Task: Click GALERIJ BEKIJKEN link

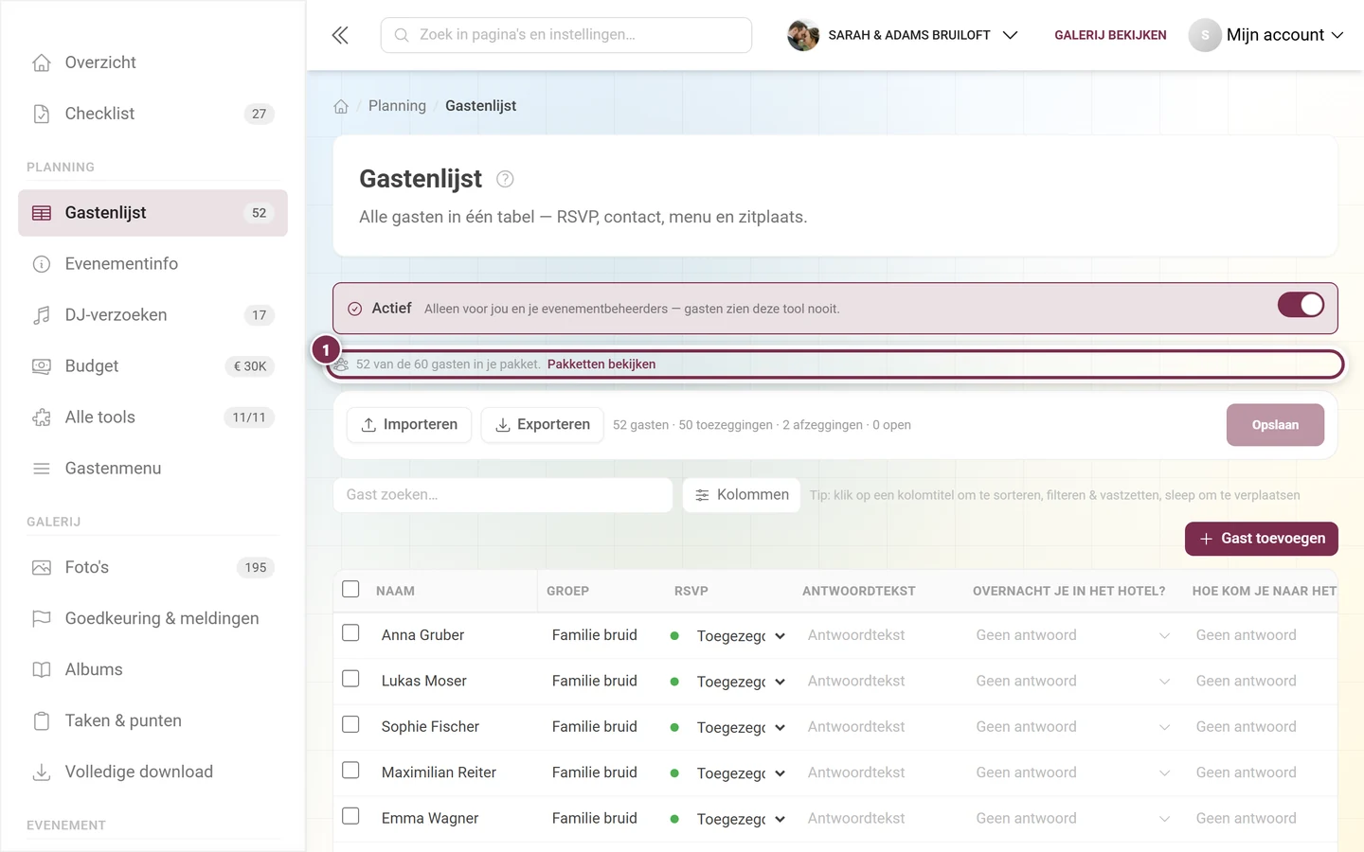Action: 1110,35
